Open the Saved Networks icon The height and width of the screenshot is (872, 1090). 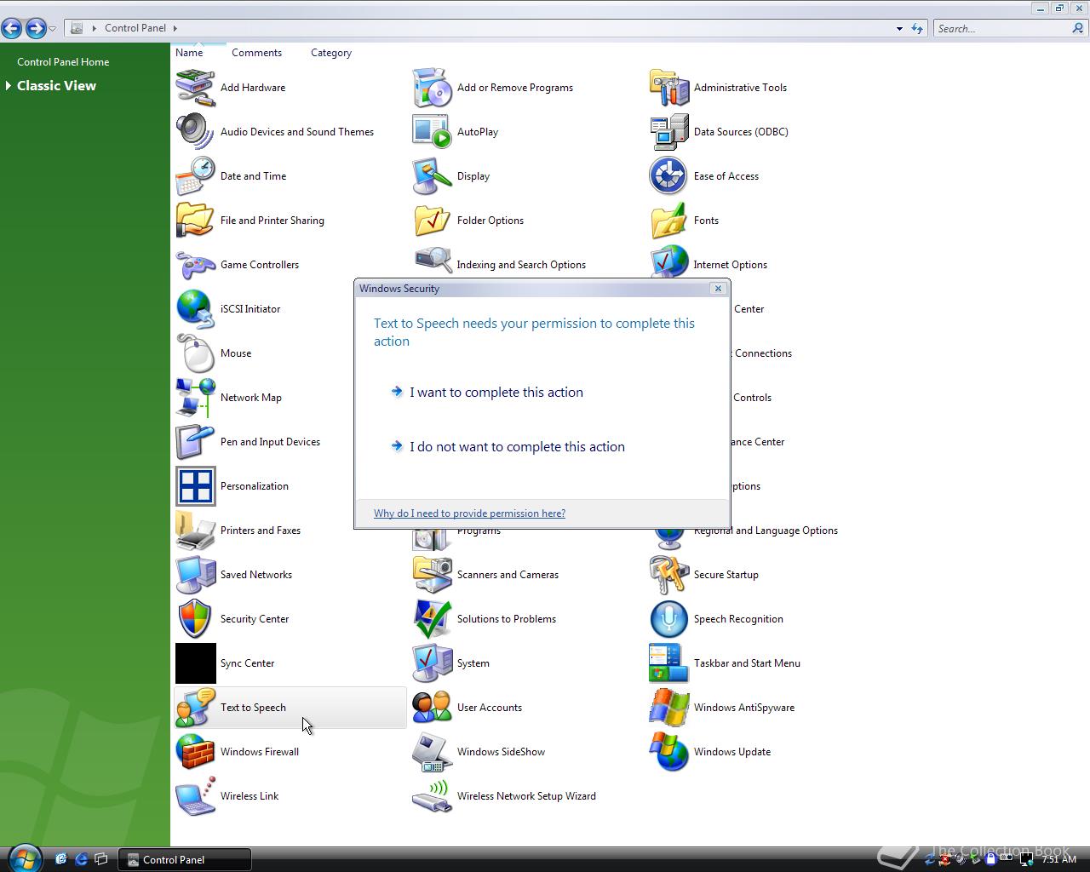195,575
